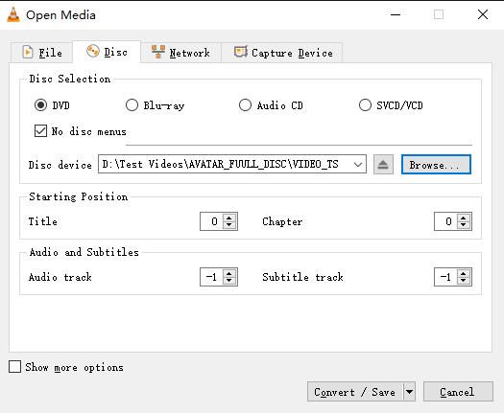Viewport: 504px width, 413px height.
Task: Increase Audio track with up arrow
Action: [229, 273]
